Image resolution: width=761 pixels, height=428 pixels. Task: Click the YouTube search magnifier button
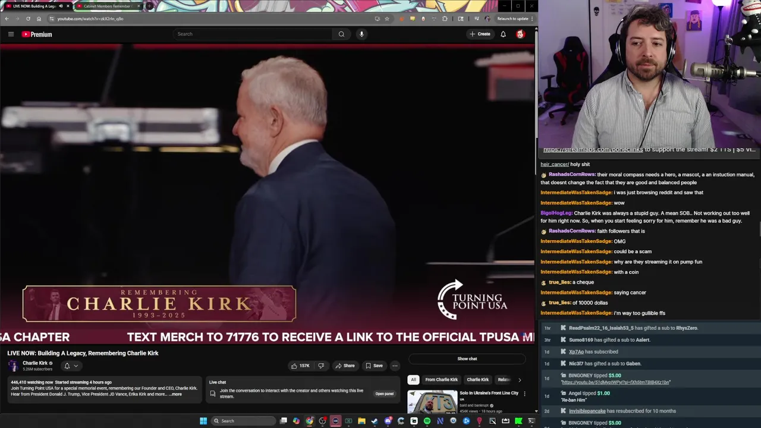(x=341, y=34)
